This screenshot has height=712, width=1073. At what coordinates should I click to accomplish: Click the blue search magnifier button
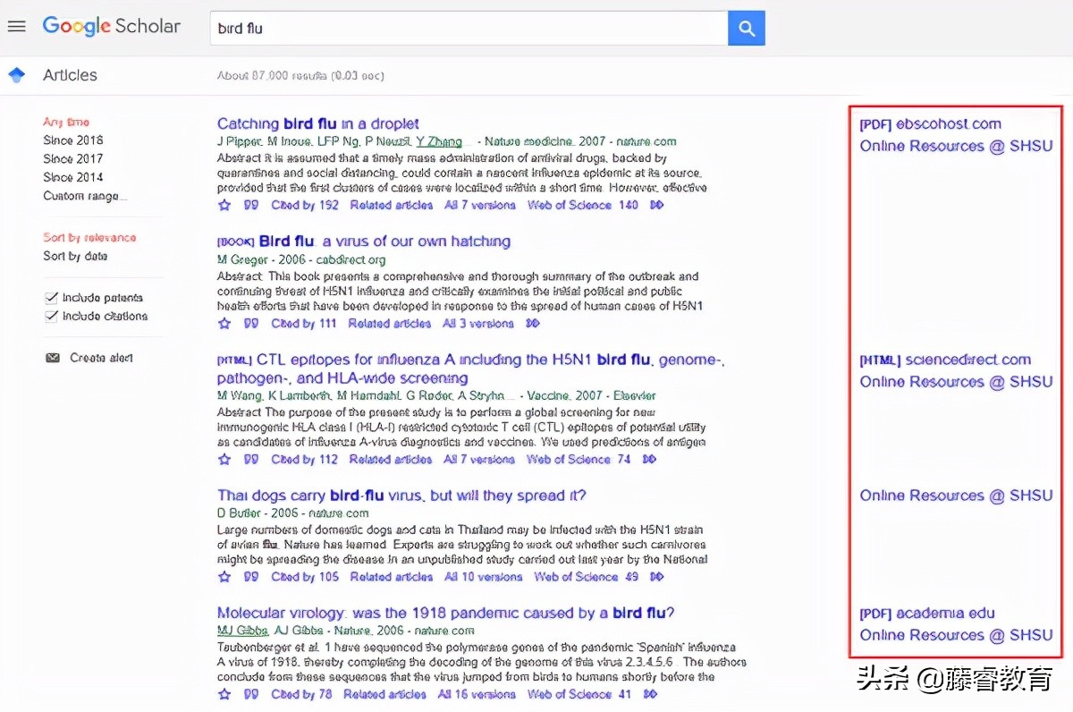click(x=747, y=29)
